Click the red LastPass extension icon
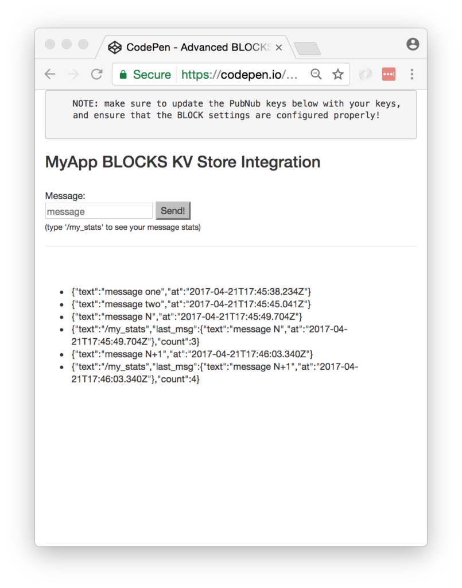 (389, 74)
